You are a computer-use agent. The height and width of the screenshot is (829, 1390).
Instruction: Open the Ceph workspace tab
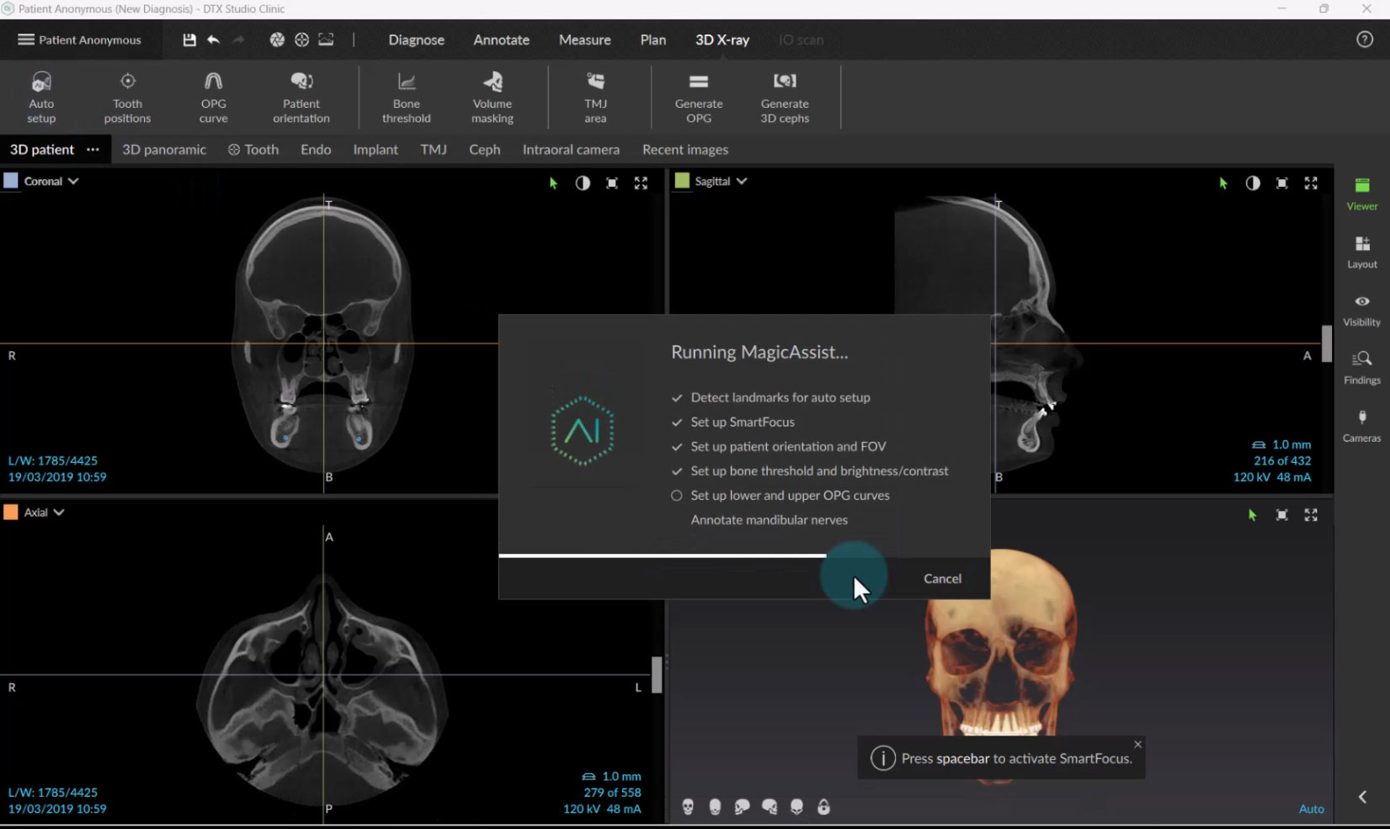click(x=484, y=149)
